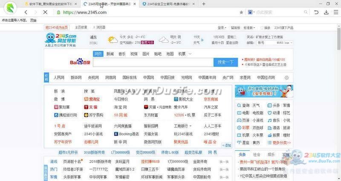The width and height of the screenshot is (341, 181).
Task: Open the 人民网 site link
Action: point(59,78)
